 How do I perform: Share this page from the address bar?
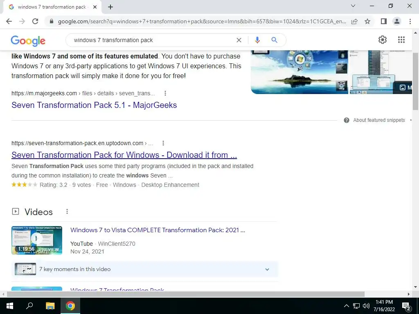coord(354,21)
